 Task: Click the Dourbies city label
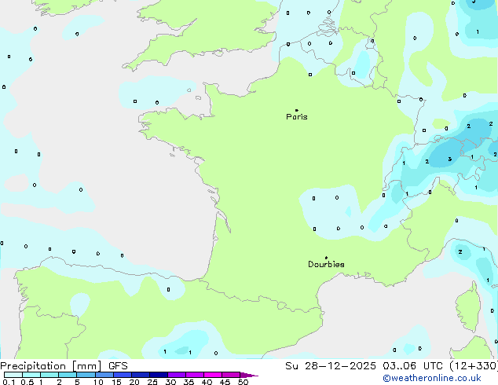pyautogui.click(x=326, y=264)
